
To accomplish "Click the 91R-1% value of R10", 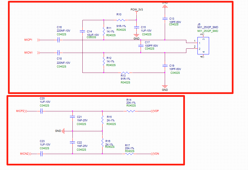I will coord(121,26).
